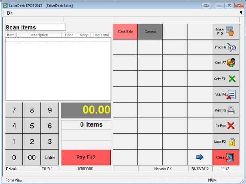Image resolution: width=246 pixels, height=184 pixels.
Task: Select the Cash Sale button
Action: coord(125,32)
